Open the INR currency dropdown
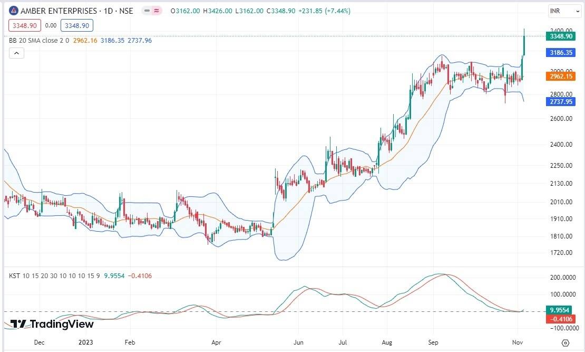585x352 pixels. pyautogui.click(x=564, y=11)
